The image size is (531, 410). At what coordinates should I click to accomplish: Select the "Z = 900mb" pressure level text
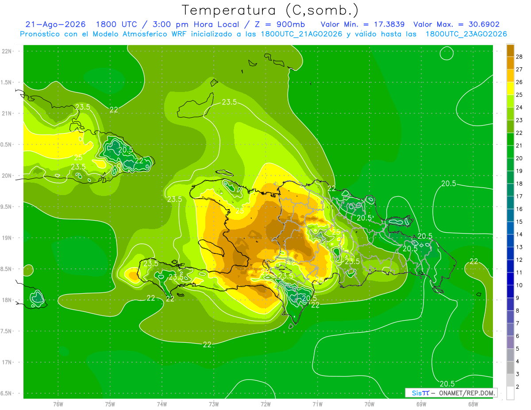point(281,24)
